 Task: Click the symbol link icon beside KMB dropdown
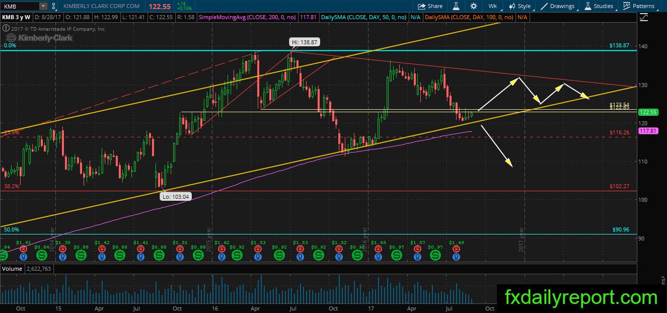point(54,6)
